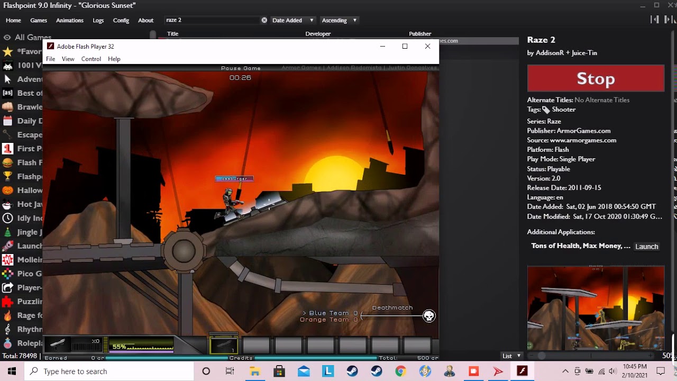
Task: Click the search field containing raze 2
Action: tap(212, 20)
